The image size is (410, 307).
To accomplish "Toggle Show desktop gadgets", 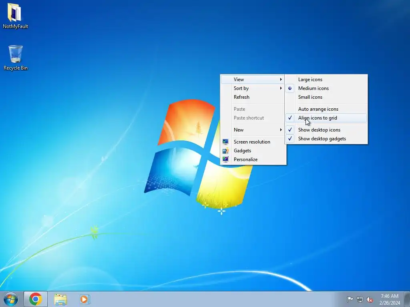I will (326, 139).
